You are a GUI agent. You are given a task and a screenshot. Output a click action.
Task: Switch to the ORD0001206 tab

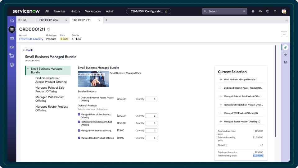click(51, 20)
